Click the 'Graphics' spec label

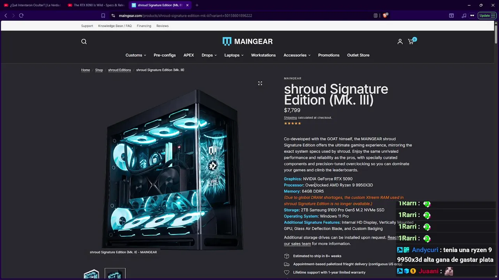(292, 179)
